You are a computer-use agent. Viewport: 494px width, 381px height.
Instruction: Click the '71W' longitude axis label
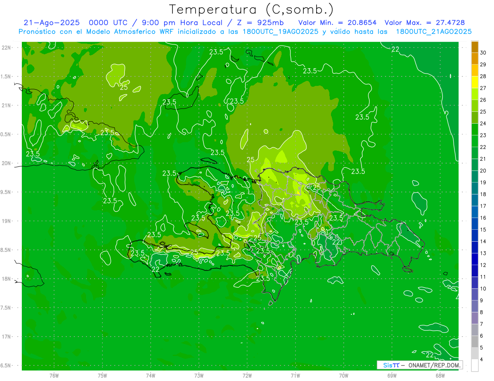[x=295, y=376]
